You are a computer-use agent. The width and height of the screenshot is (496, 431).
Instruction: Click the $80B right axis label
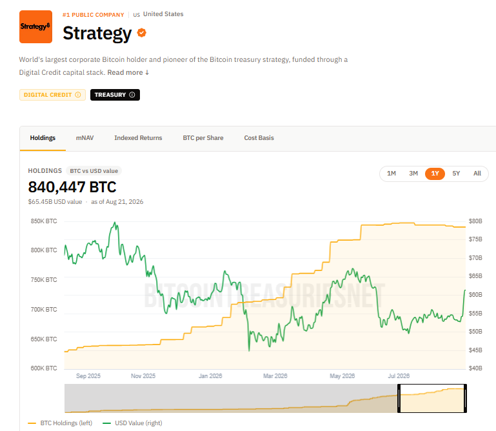(x=475, y=221)
